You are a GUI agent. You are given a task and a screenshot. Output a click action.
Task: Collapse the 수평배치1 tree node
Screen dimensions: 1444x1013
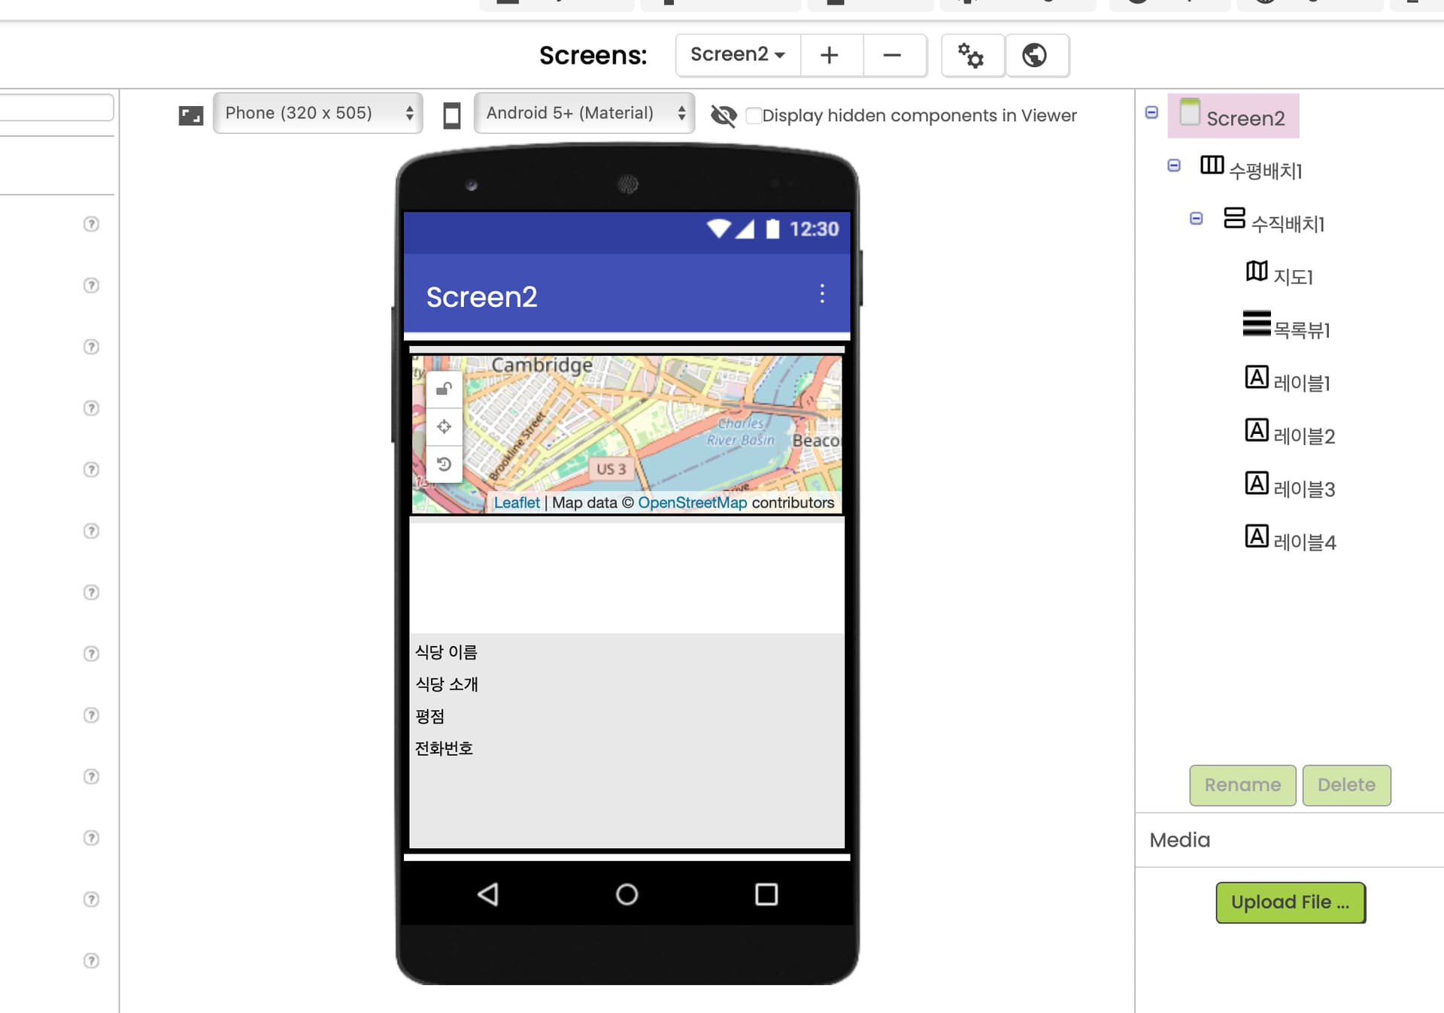coord(1174,165)
